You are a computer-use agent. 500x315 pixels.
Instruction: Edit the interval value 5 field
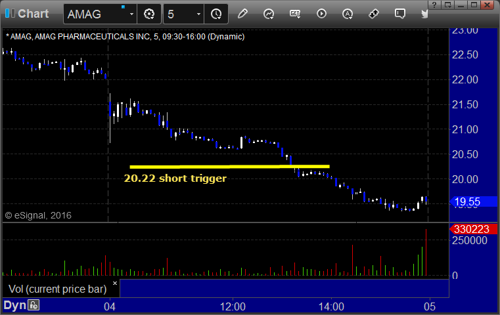(x=179, y=14)
